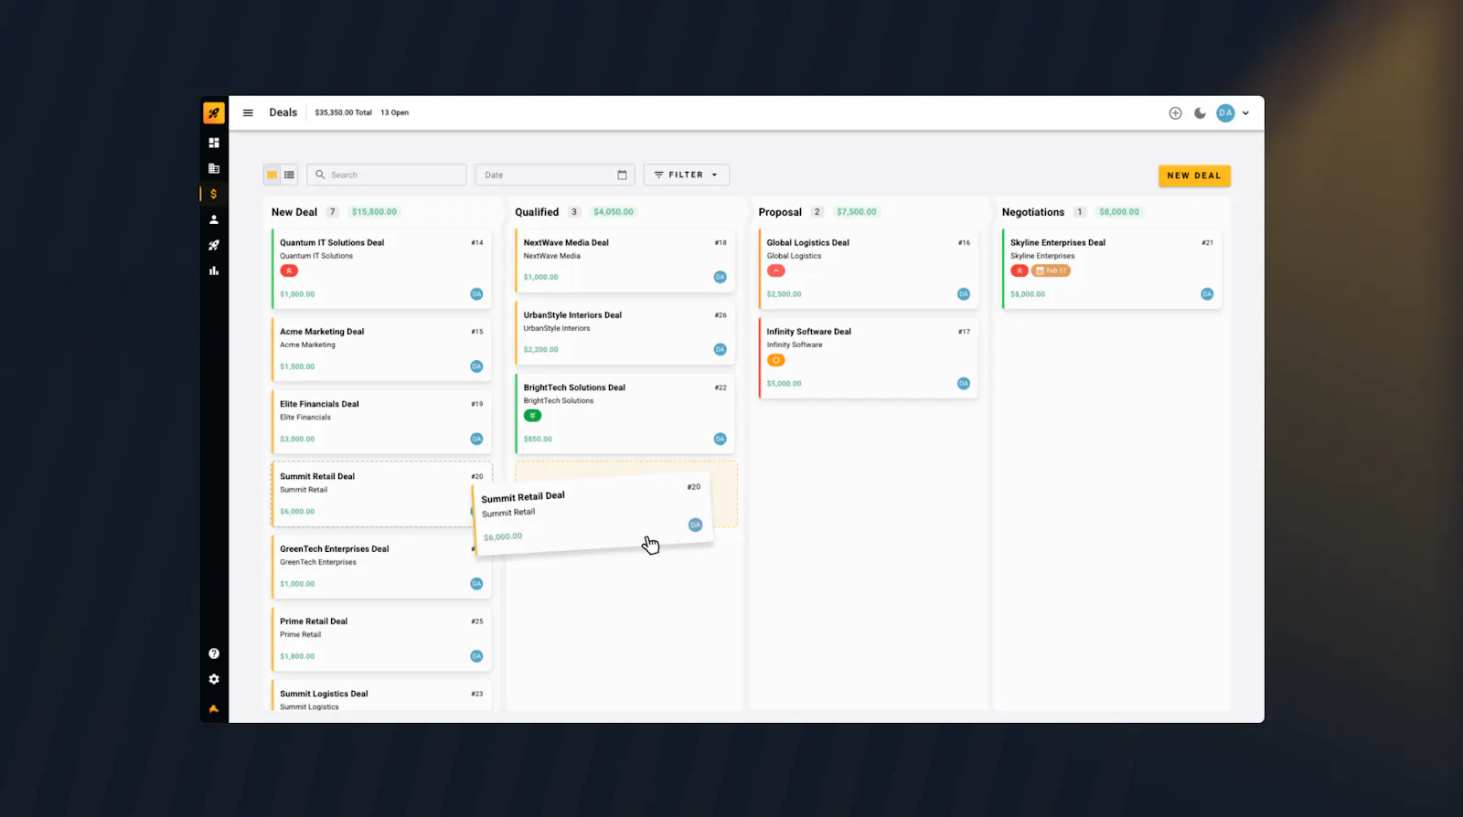This screenshot has height=817, width=1463.
Task: Click the DA user avatar in header
Action: click(1225, 113)
